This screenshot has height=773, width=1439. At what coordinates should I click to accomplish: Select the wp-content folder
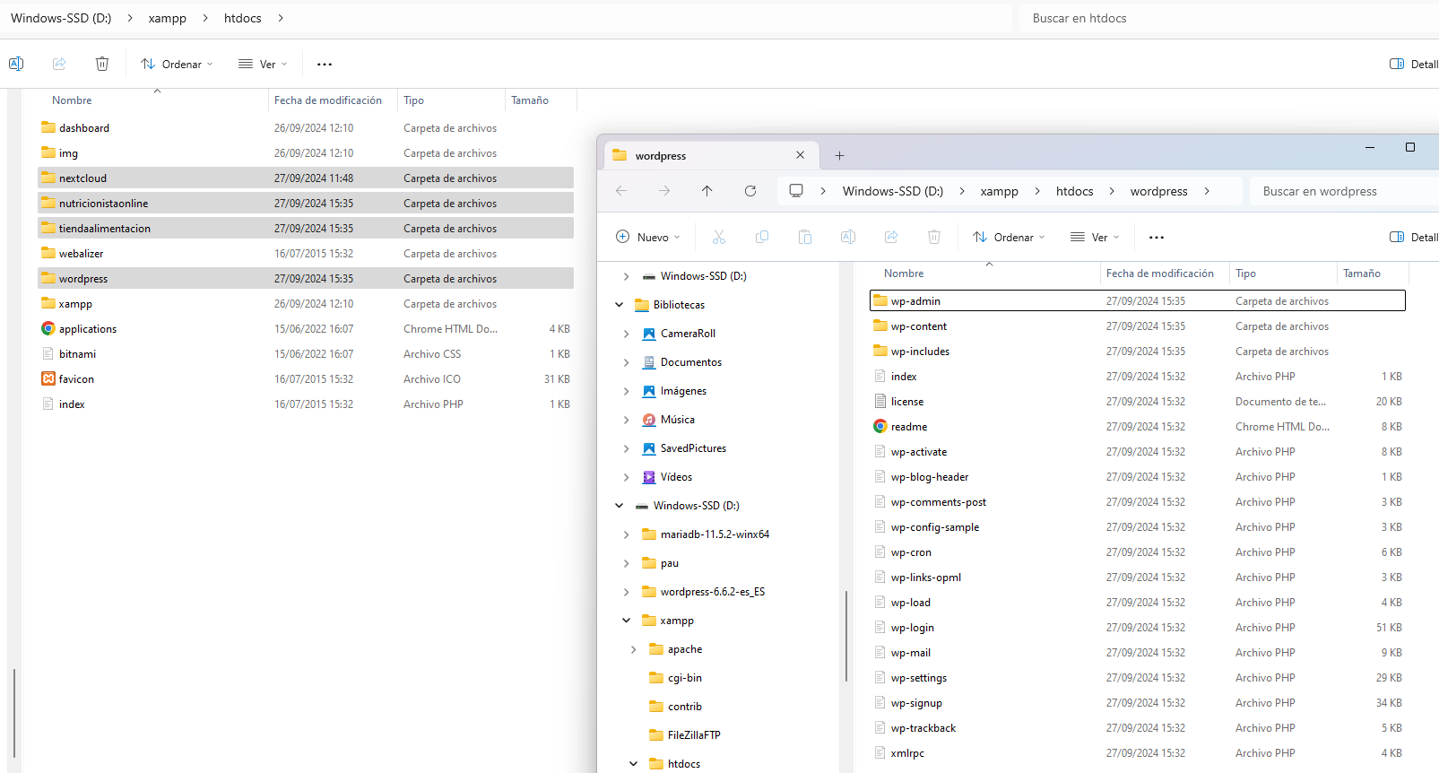[918, 326]
